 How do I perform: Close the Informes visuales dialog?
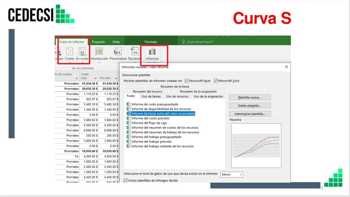pos(286,67)
